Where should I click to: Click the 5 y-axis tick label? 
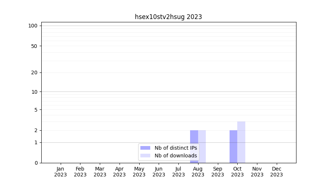pos(36,109)
